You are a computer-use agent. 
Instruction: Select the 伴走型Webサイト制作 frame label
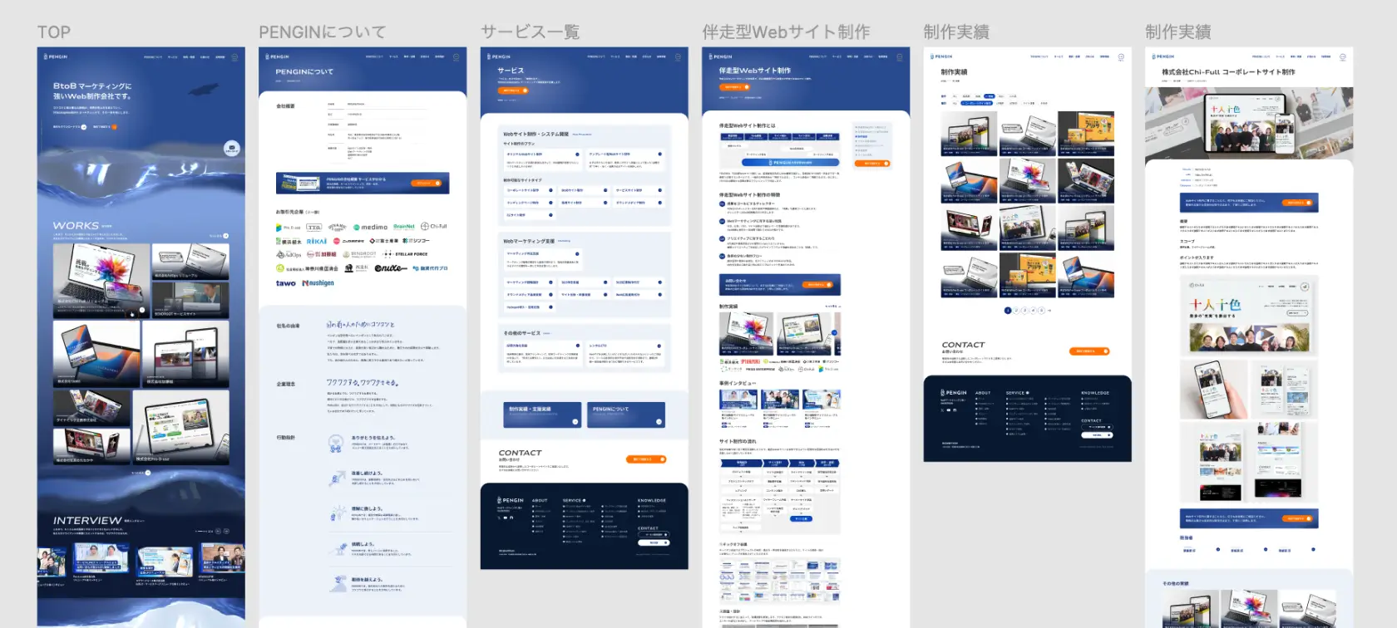click(x=786, y=32)
